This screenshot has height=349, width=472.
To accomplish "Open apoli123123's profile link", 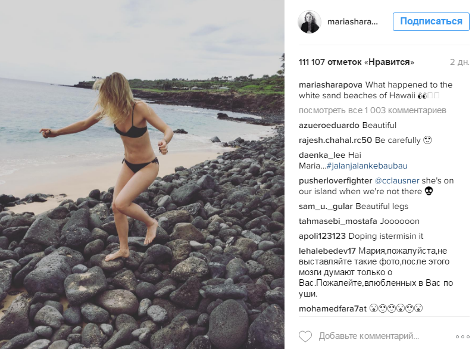I will pyautogui.click(x=322, y=235).
